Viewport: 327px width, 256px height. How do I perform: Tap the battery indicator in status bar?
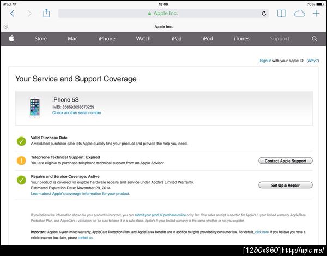click(320, 4)
